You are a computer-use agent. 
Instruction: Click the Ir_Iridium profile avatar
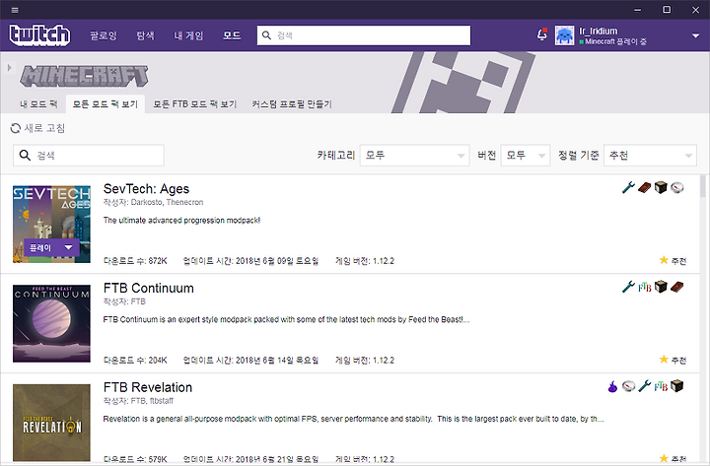(565, 35)
